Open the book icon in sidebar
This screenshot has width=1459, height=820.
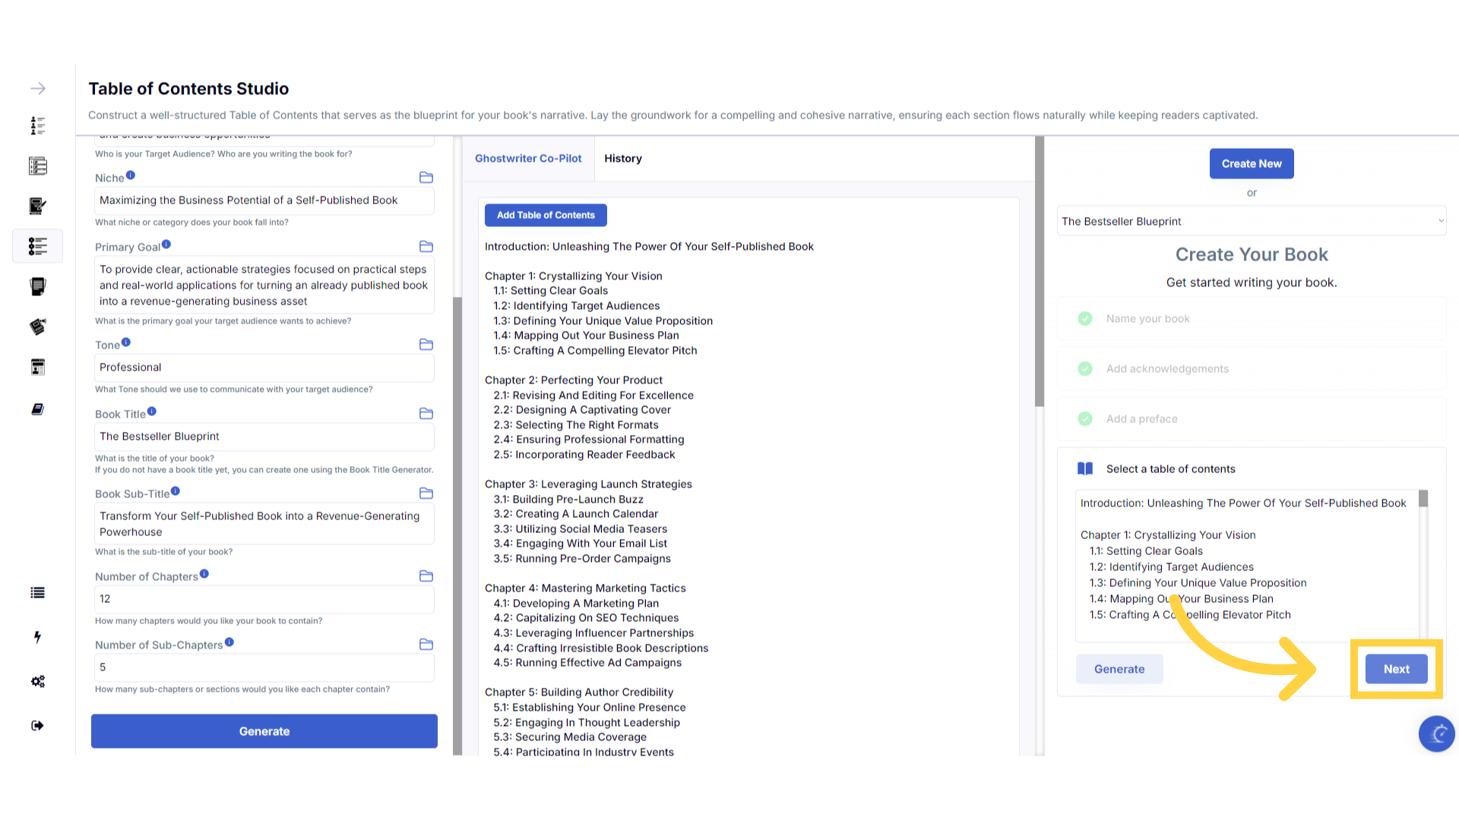point(38,409)
